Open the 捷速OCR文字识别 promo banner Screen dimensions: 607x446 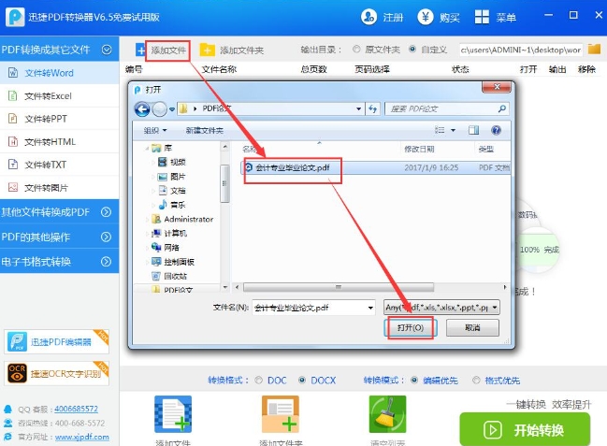click(56, 373)
